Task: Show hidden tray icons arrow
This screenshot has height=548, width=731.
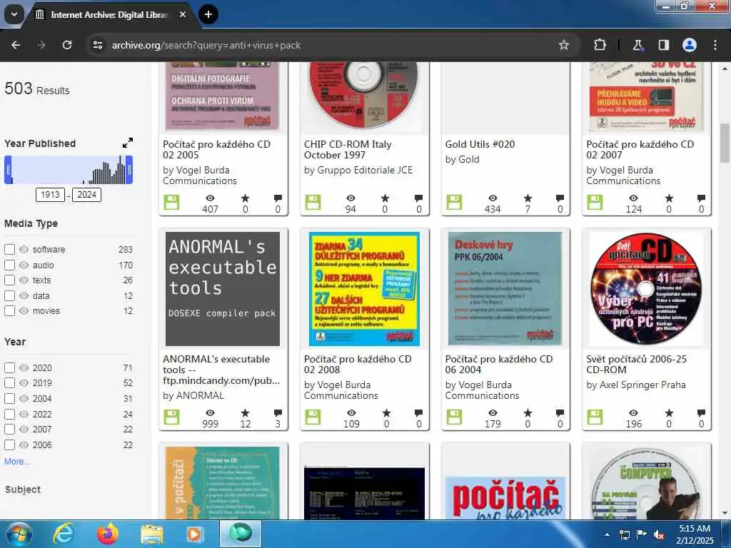Action: click(x=607, y=534)
